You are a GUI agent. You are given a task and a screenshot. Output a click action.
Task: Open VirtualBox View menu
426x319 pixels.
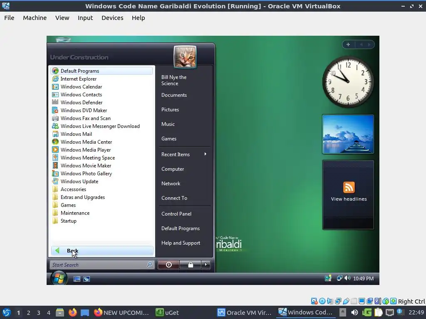point(62,17)
